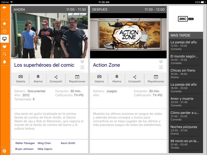View Repeticiones for Action Zone
The width and height of the screenshot is (207, 155).
156,79
